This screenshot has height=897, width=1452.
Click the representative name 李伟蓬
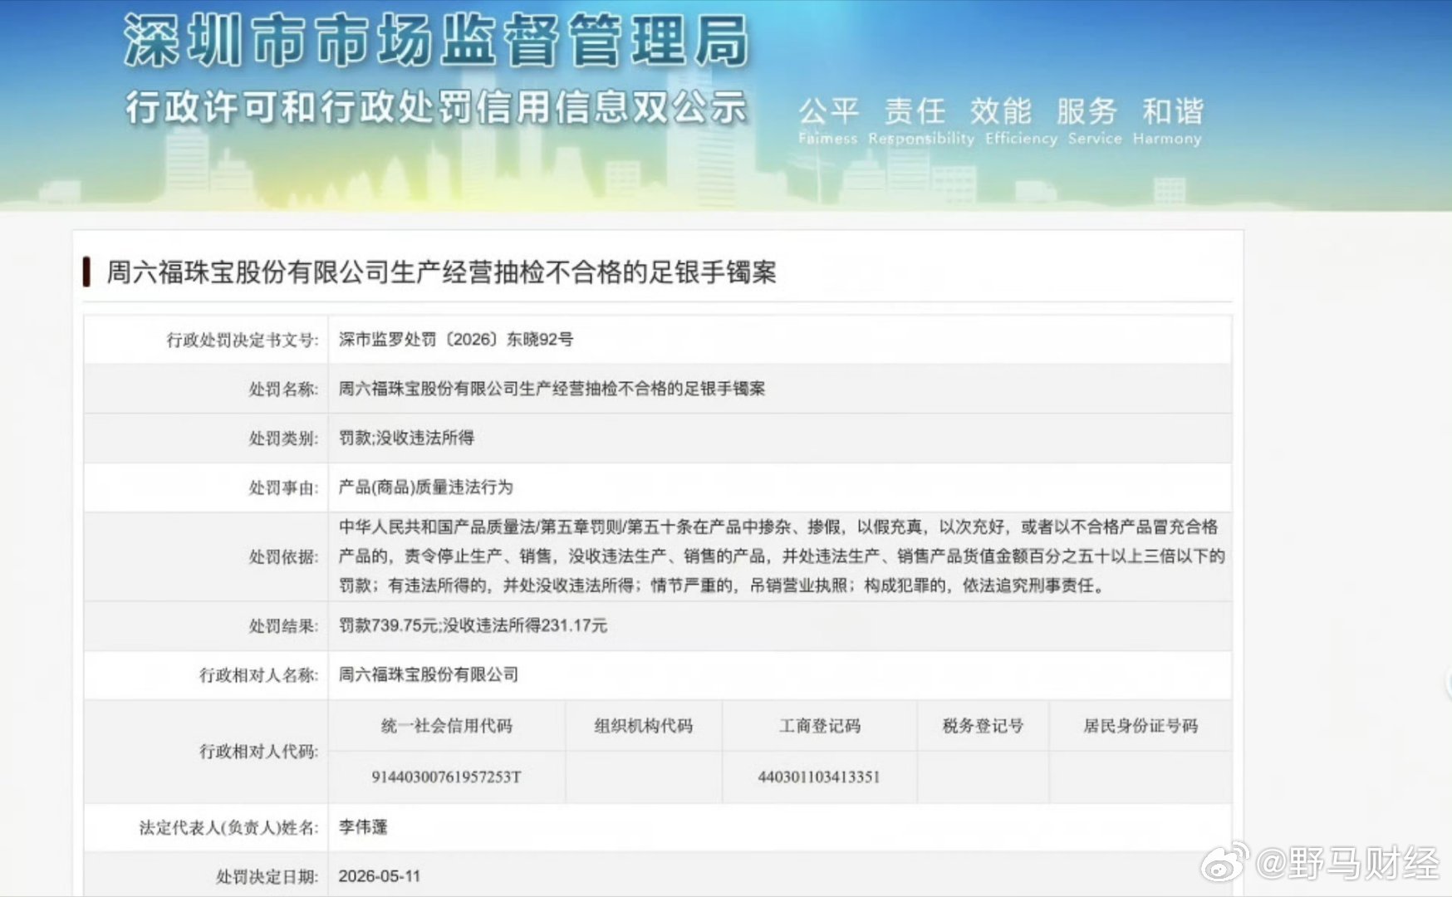point(363,827)
